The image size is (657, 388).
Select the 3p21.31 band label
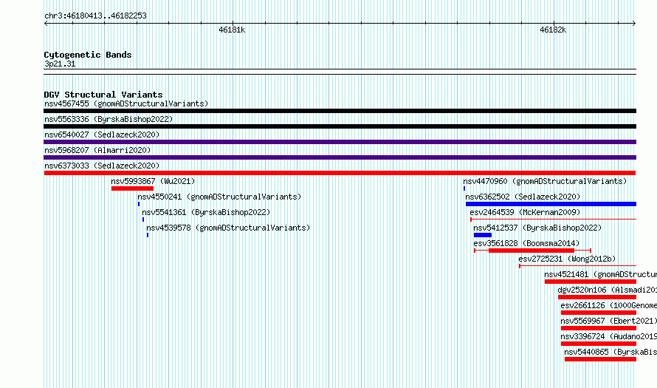[x=60, y=64]
